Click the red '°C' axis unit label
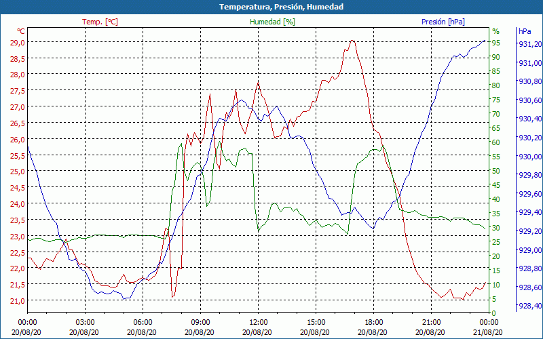This screenshot has width=543, height=339. (x=21, y=31)
